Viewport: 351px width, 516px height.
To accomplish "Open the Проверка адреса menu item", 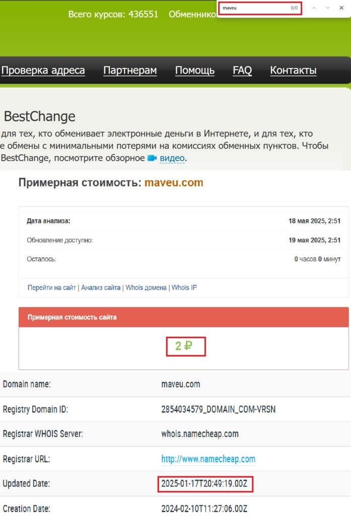I will [x=43, y=71].
